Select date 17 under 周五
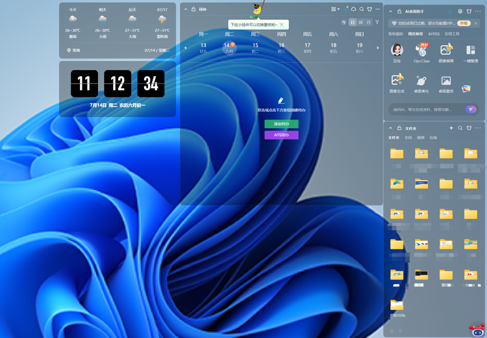Screen dimensions: 487x338 tap(307, 47)
